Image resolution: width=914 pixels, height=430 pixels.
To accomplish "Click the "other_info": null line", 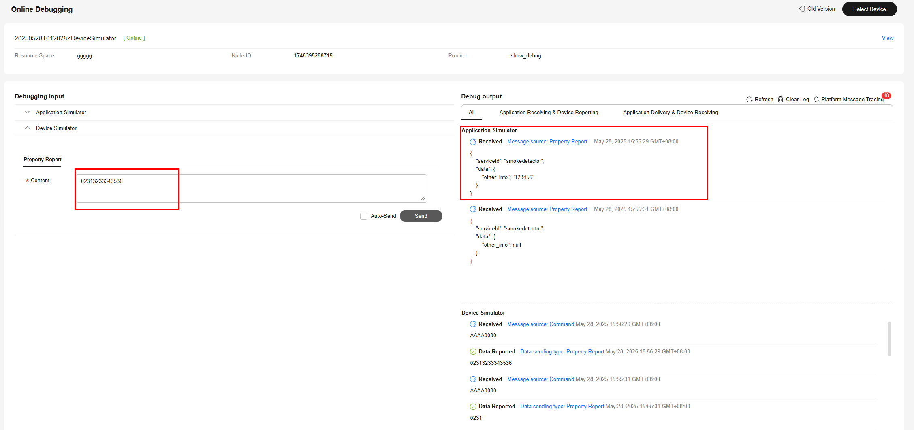I will tap(501, 245).
